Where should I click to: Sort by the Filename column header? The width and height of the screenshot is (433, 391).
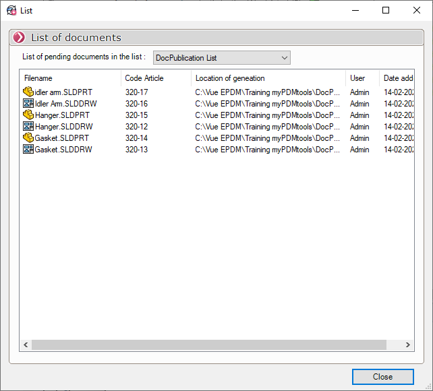[x=70, y=78]
